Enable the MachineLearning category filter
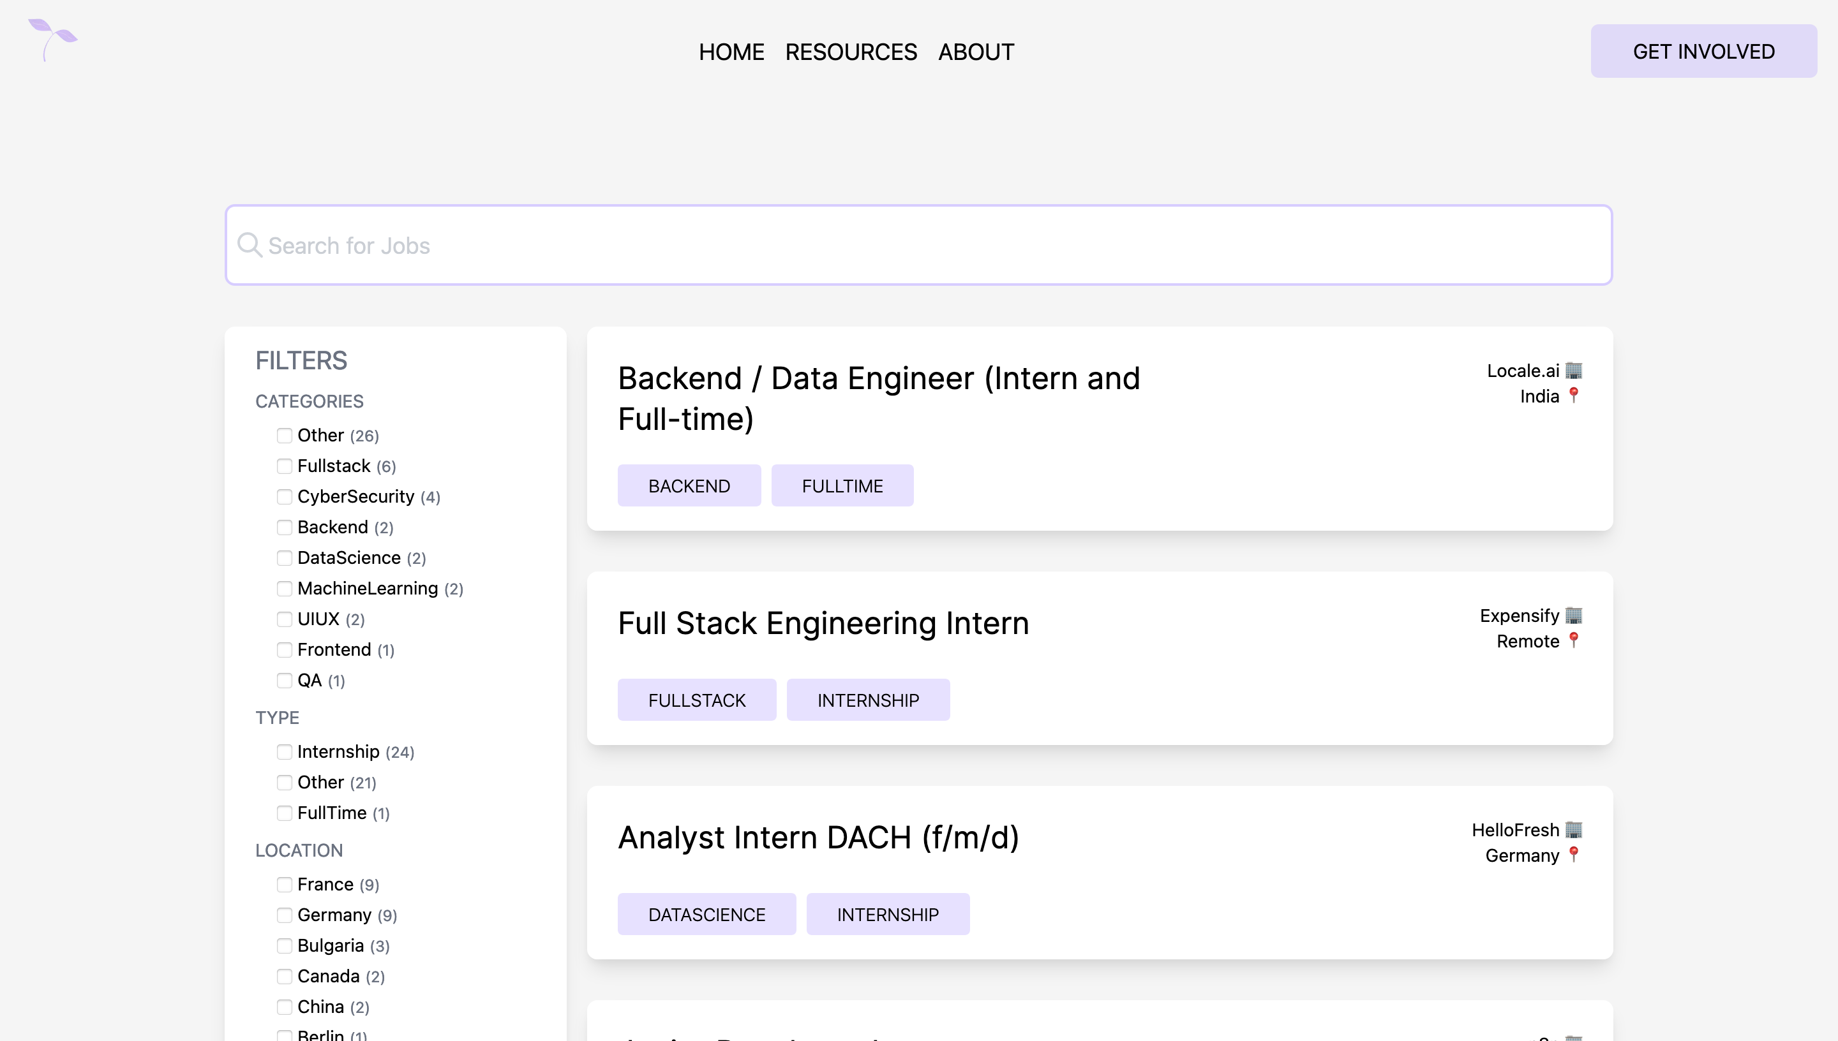 tap(285, 588)
